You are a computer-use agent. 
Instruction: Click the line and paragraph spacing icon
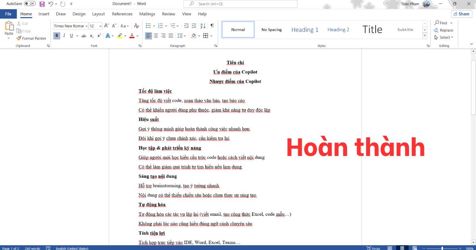[x=180, y=36]
